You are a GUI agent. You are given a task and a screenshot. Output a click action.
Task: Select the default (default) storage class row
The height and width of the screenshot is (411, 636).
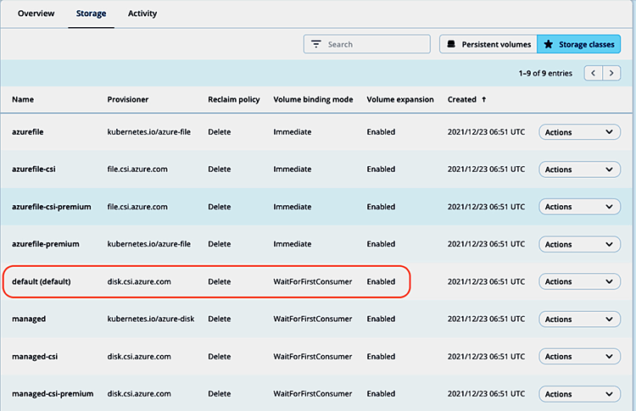[41, 281]
